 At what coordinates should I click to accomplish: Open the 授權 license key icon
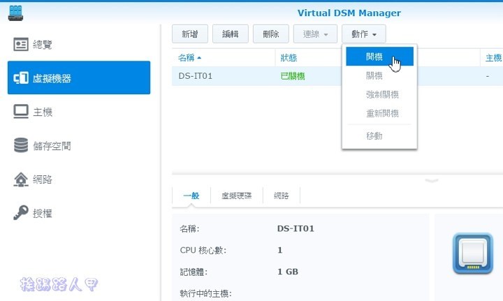(21, 212)
